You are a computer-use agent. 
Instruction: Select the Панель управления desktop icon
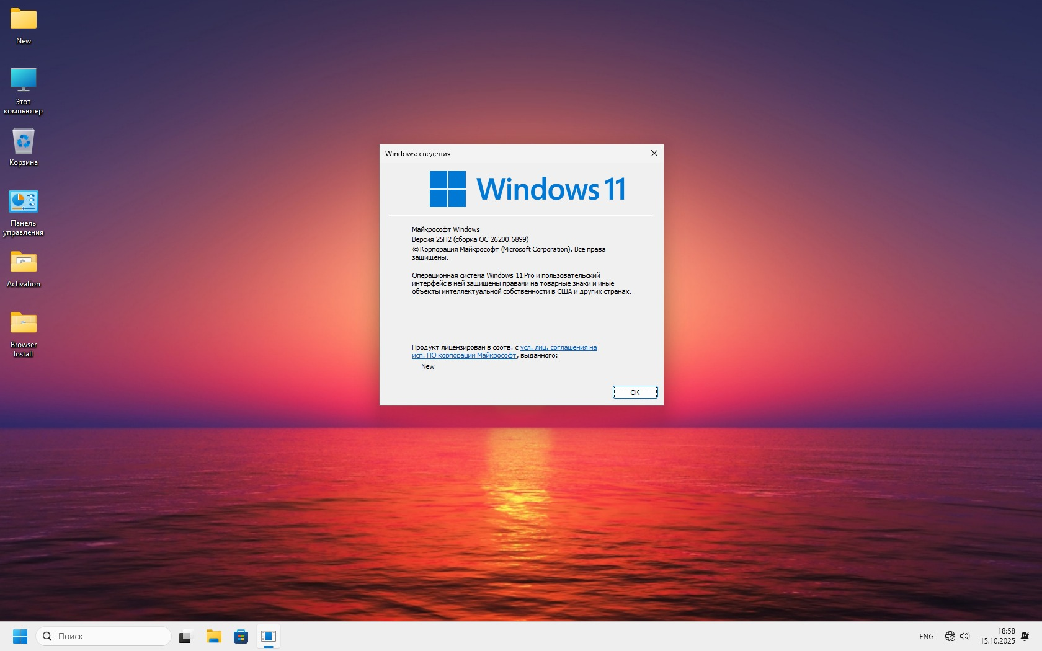(24, 213)
